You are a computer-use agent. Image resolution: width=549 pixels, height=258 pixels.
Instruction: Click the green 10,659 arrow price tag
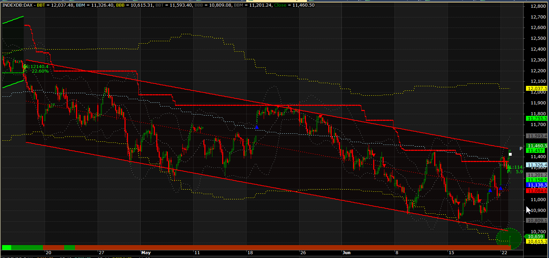coord(534,236)
